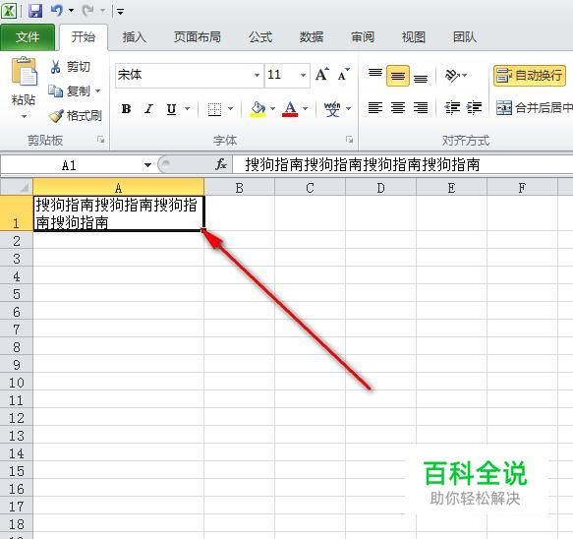The width and height of the screenshot is (573, 539).
Task: Open the borders dropdown arrow
Action: (230, 109)
